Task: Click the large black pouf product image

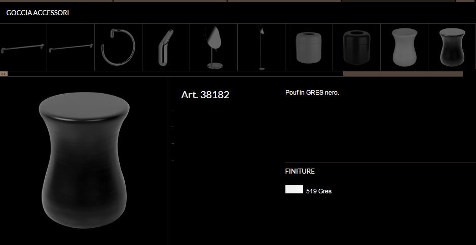Action: [x=84, y=160]
